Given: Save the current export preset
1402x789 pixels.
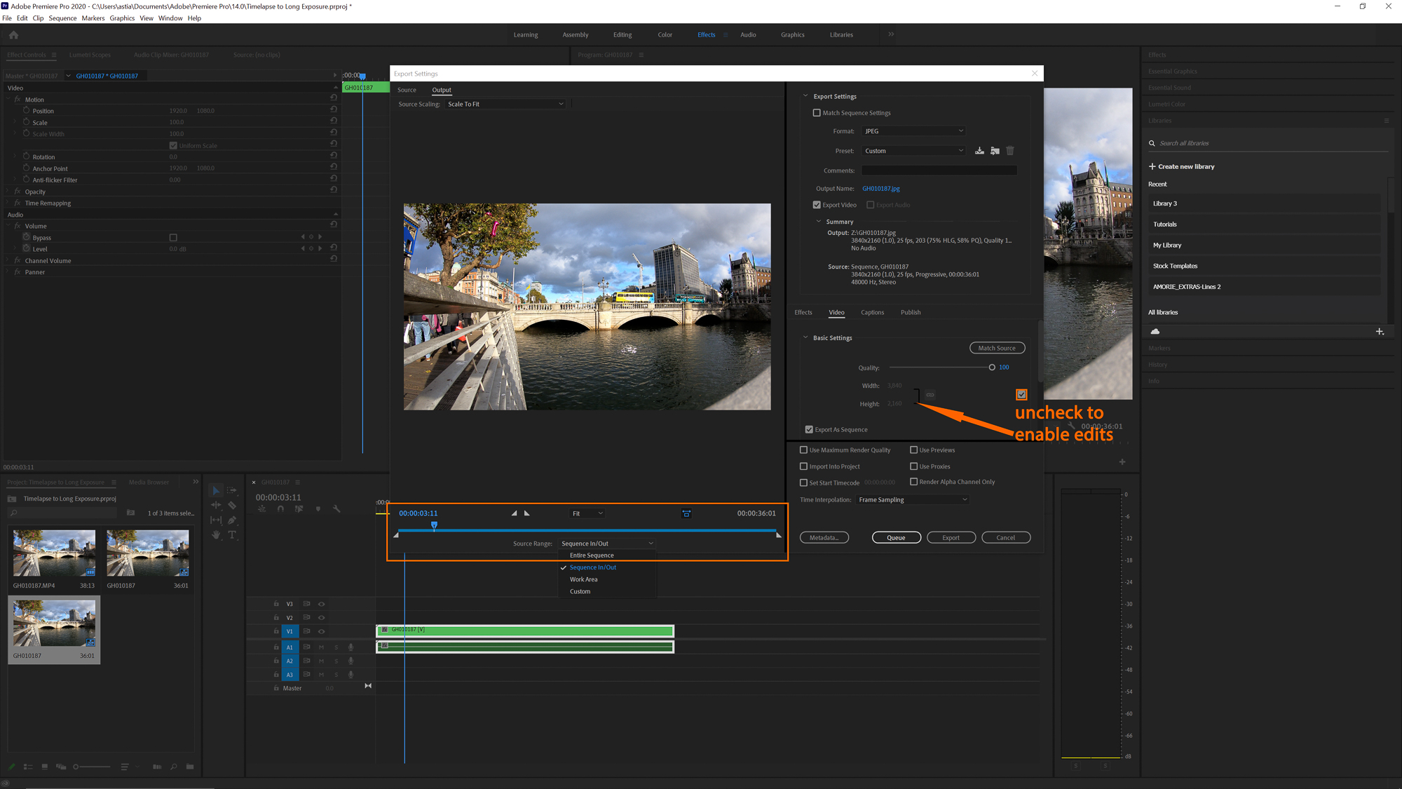Looking at the screenshot, I should click(979, 150).
